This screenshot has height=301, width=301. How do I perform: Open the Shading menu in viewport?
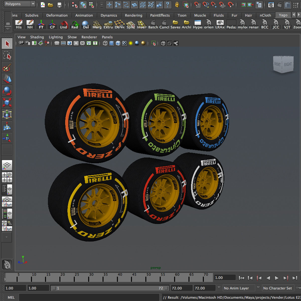pyautogui.click(x=37, y=37)
